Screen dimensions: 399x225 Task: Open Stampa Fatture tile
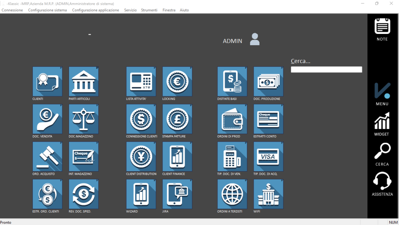pyautogui.click(x=177, y=119)
